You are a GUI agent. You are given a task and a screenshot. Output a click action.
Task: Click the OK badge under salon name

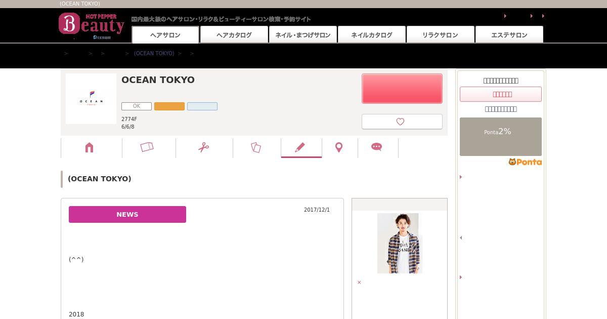coord(137,106)
